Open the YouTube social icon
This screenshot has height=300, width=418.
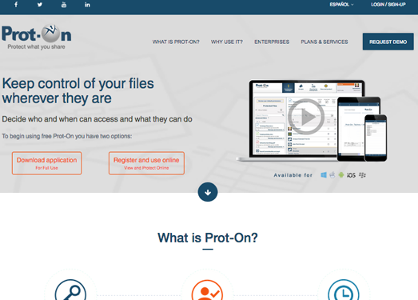coord(64,5)
